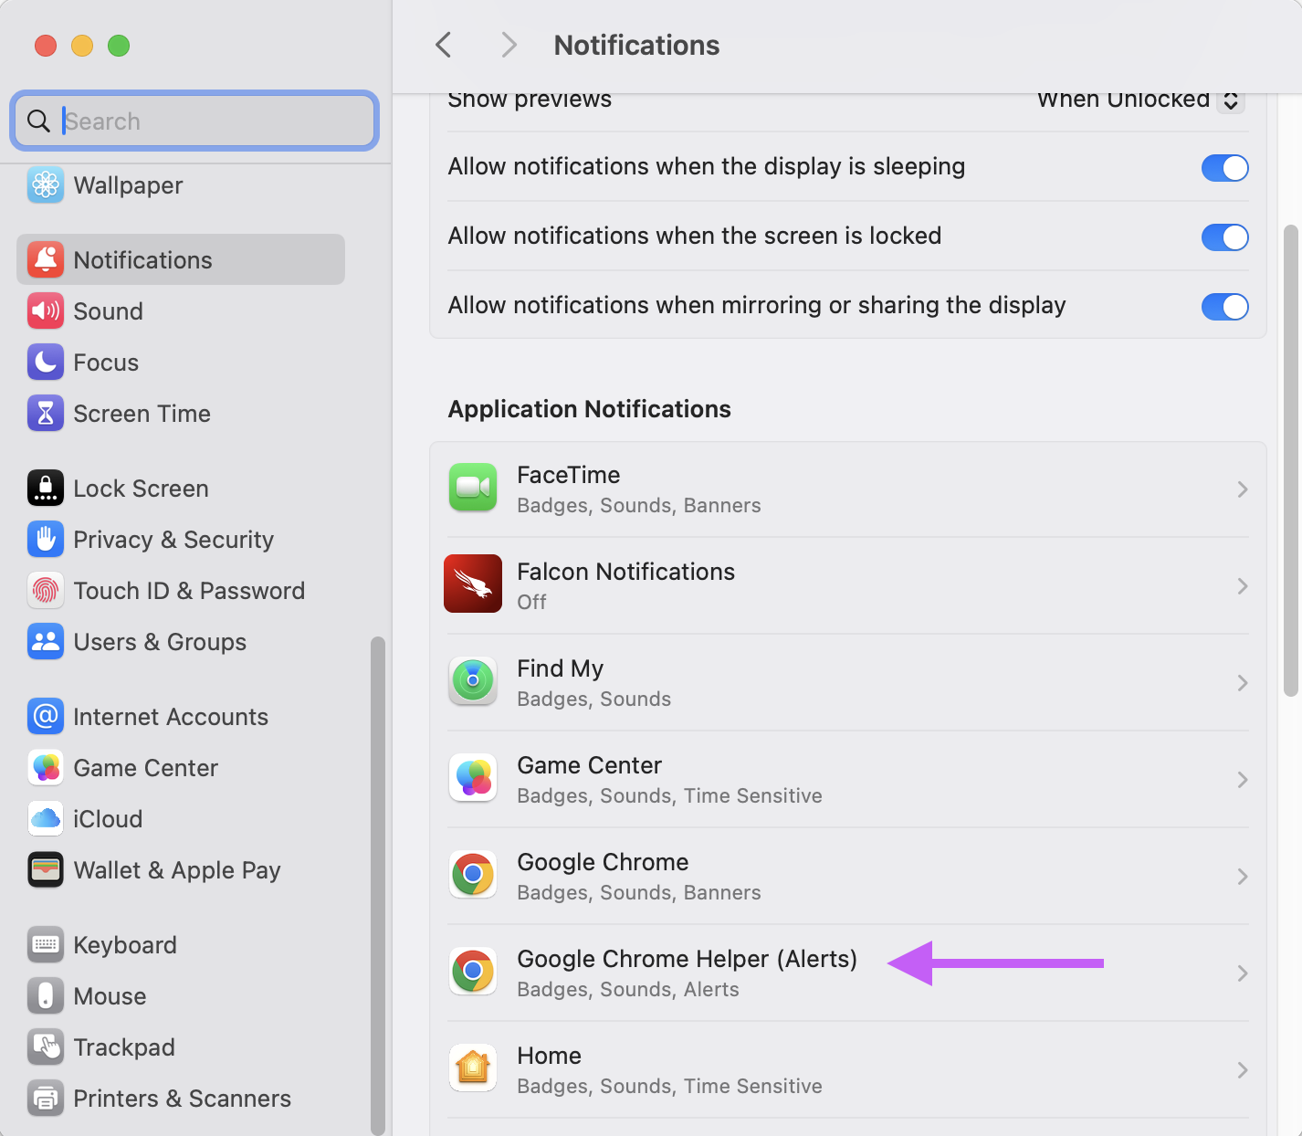Click Game Center app icon in notifications list
Viewport: 1302px width, 1136px height.
[x=473, y=778]
